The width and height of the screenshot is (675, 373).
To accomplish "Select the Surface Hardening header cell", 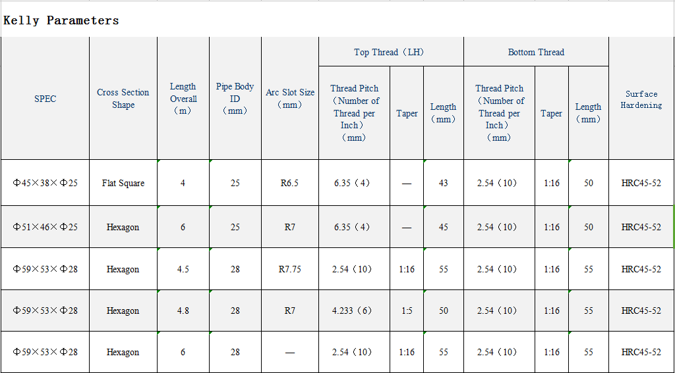I will [x=641, y=99].
